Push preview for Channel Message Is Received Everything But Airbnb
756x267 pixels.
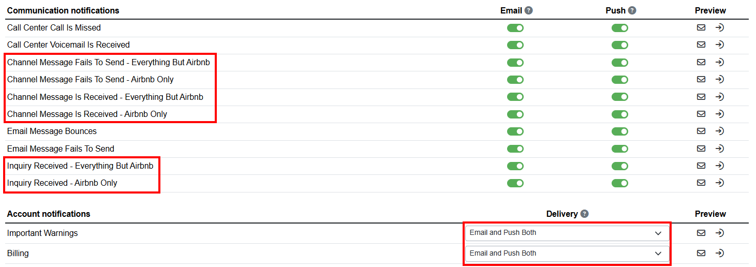[719, 97]
